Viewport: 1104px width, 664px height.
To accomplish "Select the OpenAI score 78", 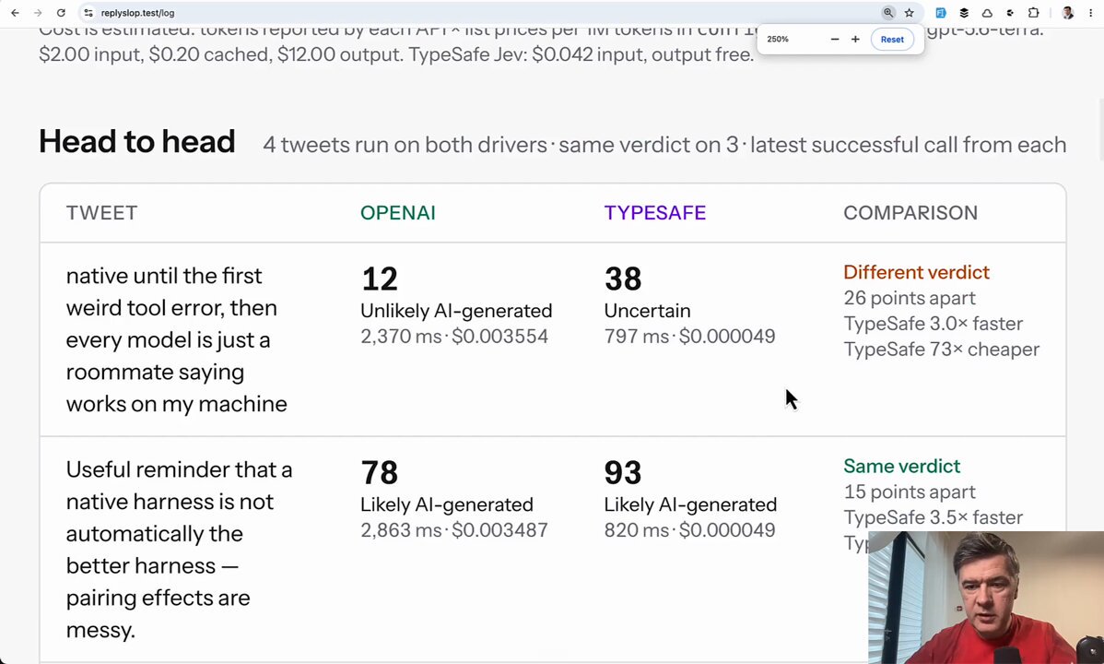I will click(380, 473).
